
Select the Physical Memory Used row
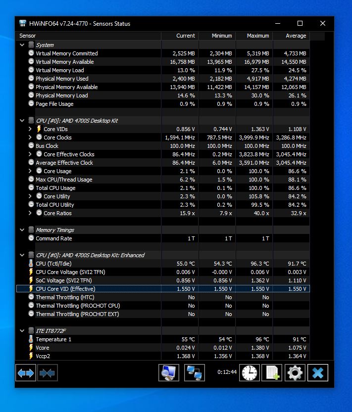[163, 79]
